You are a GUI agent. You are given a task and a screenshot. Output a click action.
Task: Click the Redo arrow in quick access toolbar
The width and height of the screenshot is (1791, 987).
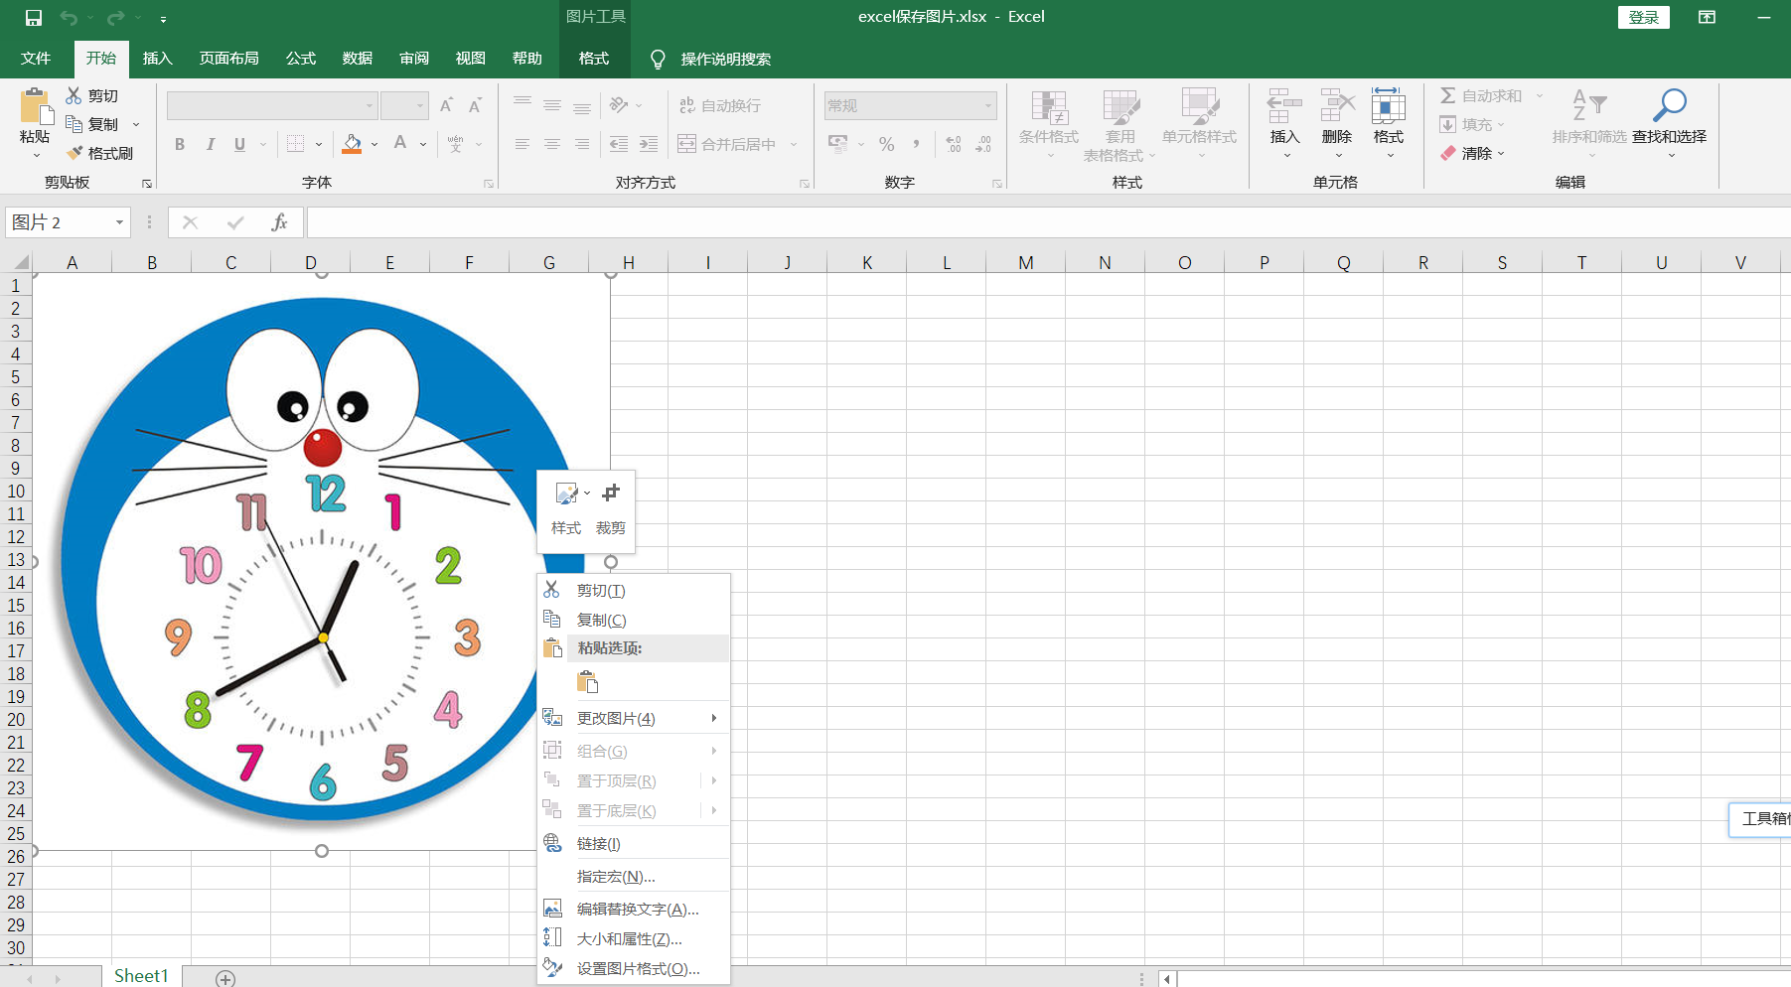tap(116, 18)
